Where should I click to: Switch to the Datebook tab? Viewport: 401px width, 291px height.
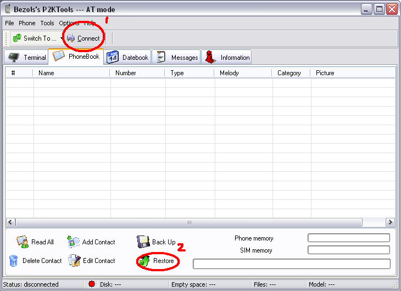pos(127,57)
